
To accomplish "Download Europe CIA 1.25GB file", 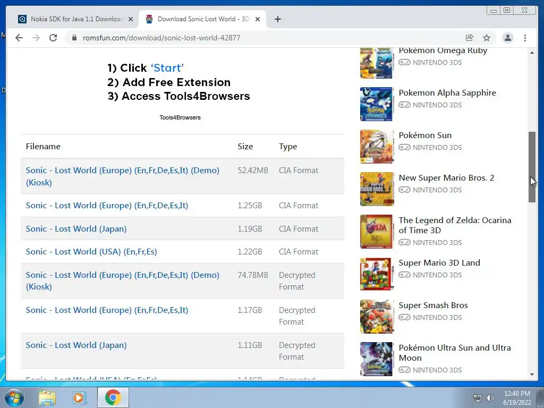I will pos(107,206).
